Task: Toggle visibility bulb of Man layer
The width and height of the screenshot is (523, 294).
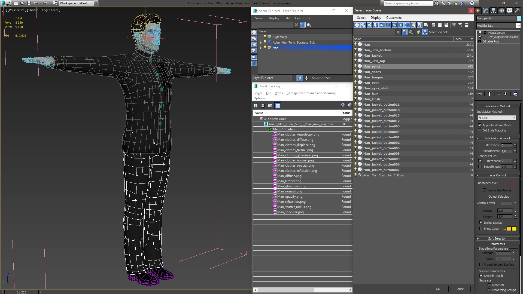Action: (x=265, y=48)
